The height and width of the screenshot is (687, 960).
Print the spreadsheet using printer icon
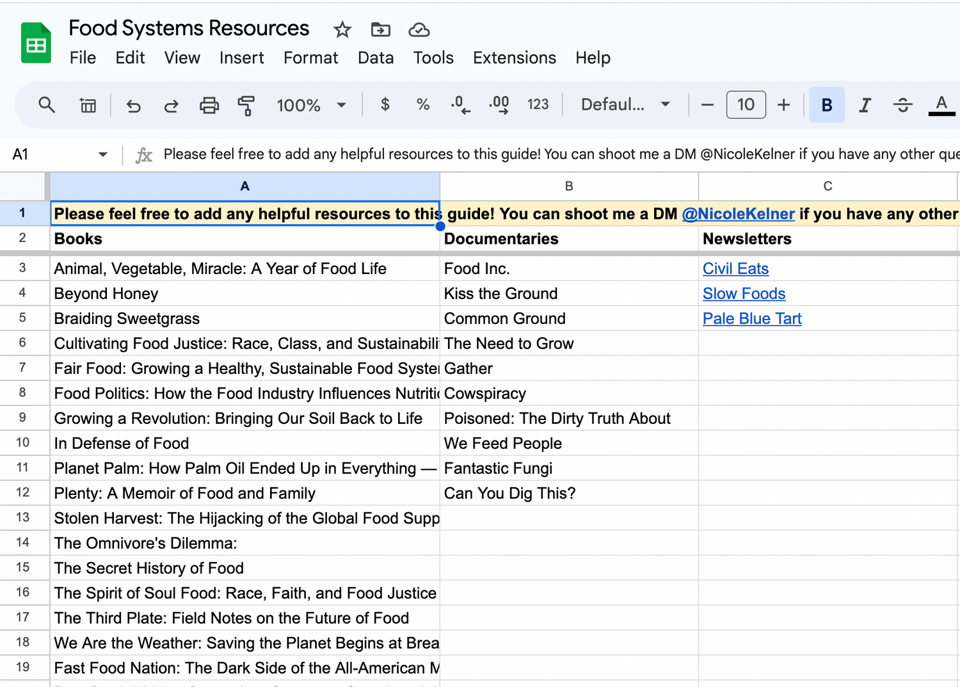pos(209,105)
